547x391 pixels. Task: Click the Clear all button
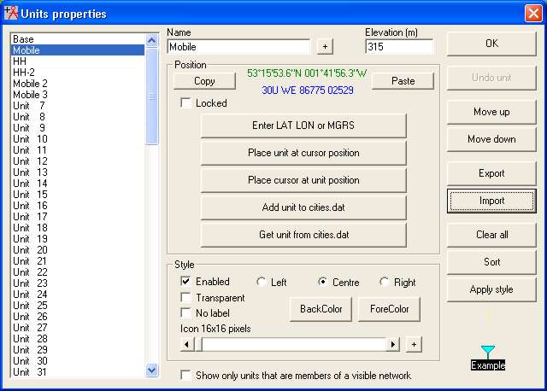(491, 235)
